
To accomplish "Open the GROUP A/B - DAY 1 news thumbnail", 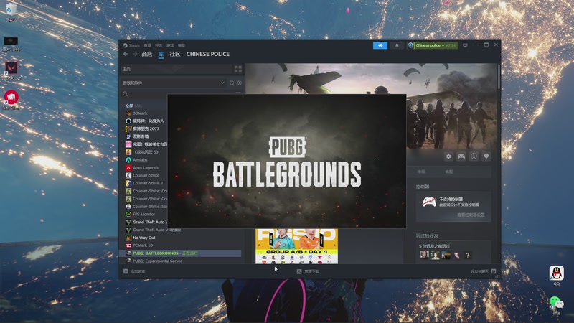I will click(x=296, y=246).
